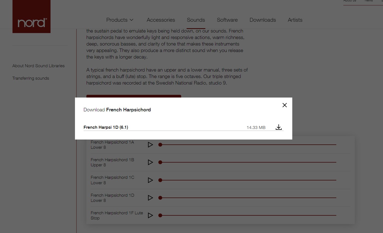The width and height of the screenshot is (383, 233).
Task: Play the French Harpsichord 1A sample
Action: (x=150, y=145)
